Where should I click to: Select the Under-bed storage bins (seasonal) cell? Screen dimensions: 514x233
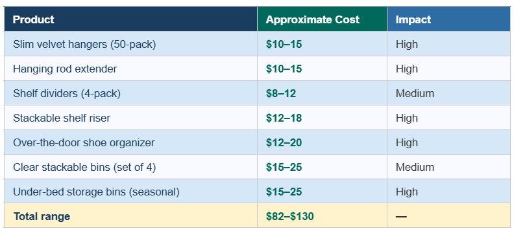pyautogui.click(x=131, y=192)
